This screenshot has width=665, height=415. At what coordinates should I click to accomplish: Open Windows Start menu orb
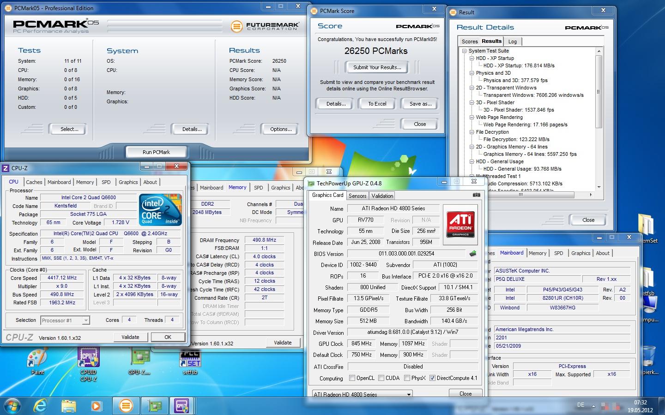click(x=12, y=406)
